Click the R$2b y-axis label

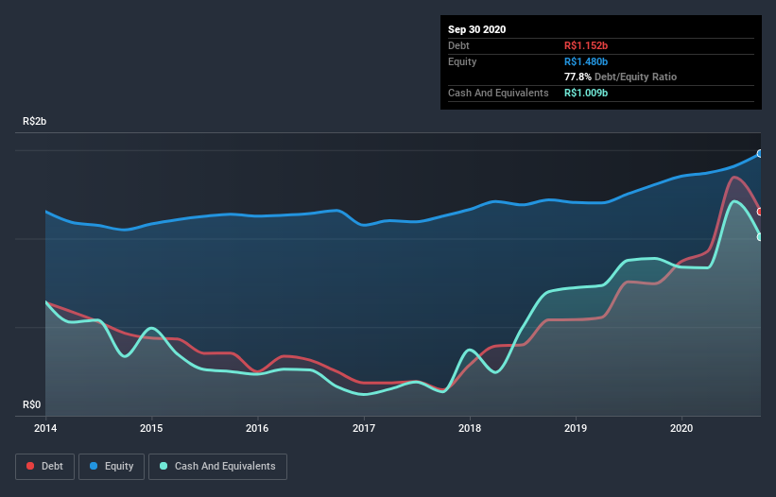35,121
